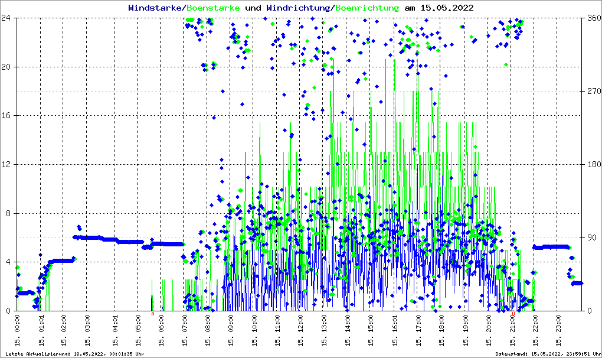Click the 360 value on right axis
The height and width of the screenshot is (358, 602).
click(593, 18)
